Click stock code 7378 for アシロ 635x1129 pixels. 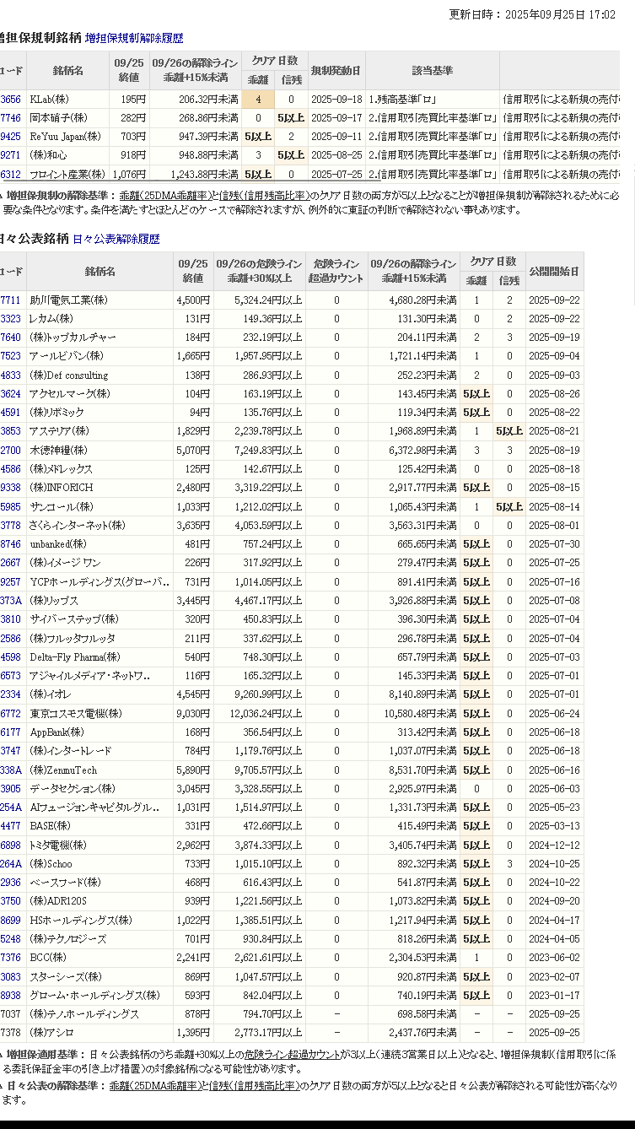(x=11, y=1033)
